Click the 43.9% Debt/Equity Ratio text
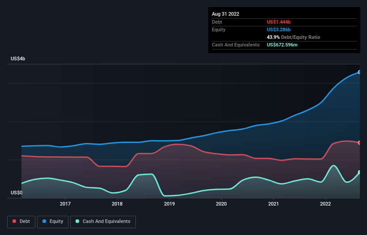 pos(294,37)
